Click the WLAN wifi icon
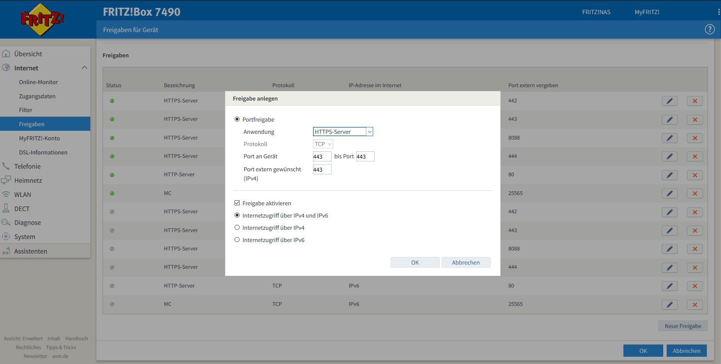Screen dimensions: 721x364 pos(6,194)
